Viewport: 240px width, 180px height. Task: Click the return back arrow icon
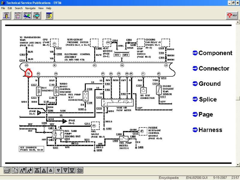(79, 170)
